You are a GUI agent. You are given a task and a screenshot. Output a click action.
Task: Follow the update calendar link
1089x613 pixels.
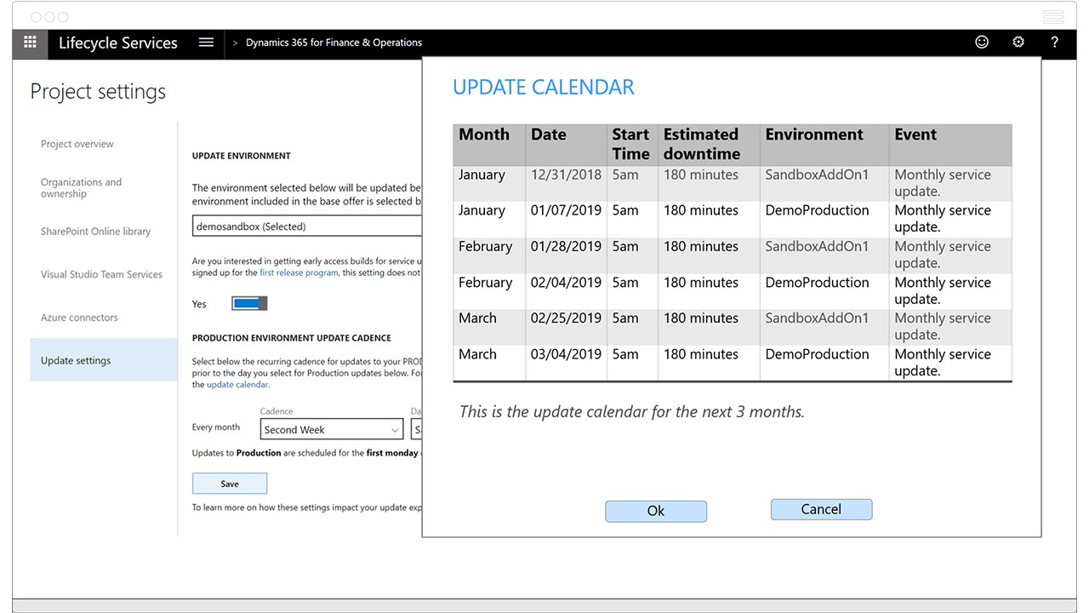237,385
